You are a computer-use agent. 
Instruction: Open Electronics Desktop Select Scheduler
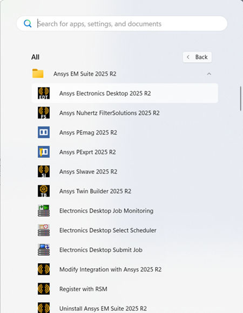[x=125, y=230]
